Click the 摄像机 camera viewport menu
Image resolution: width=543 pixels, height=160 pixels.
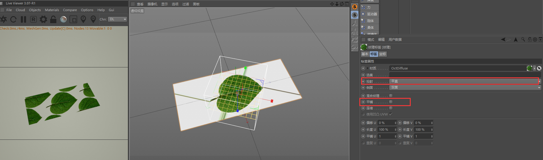point(152,4)
